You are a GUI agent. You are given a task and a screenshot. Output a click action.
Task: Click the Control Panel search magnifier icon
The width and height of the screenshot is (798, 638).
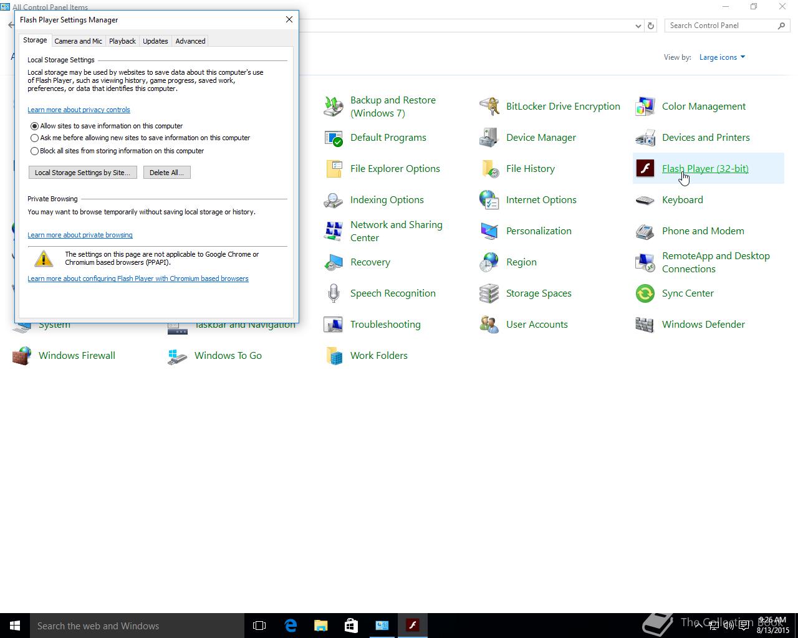click(782, 26)
